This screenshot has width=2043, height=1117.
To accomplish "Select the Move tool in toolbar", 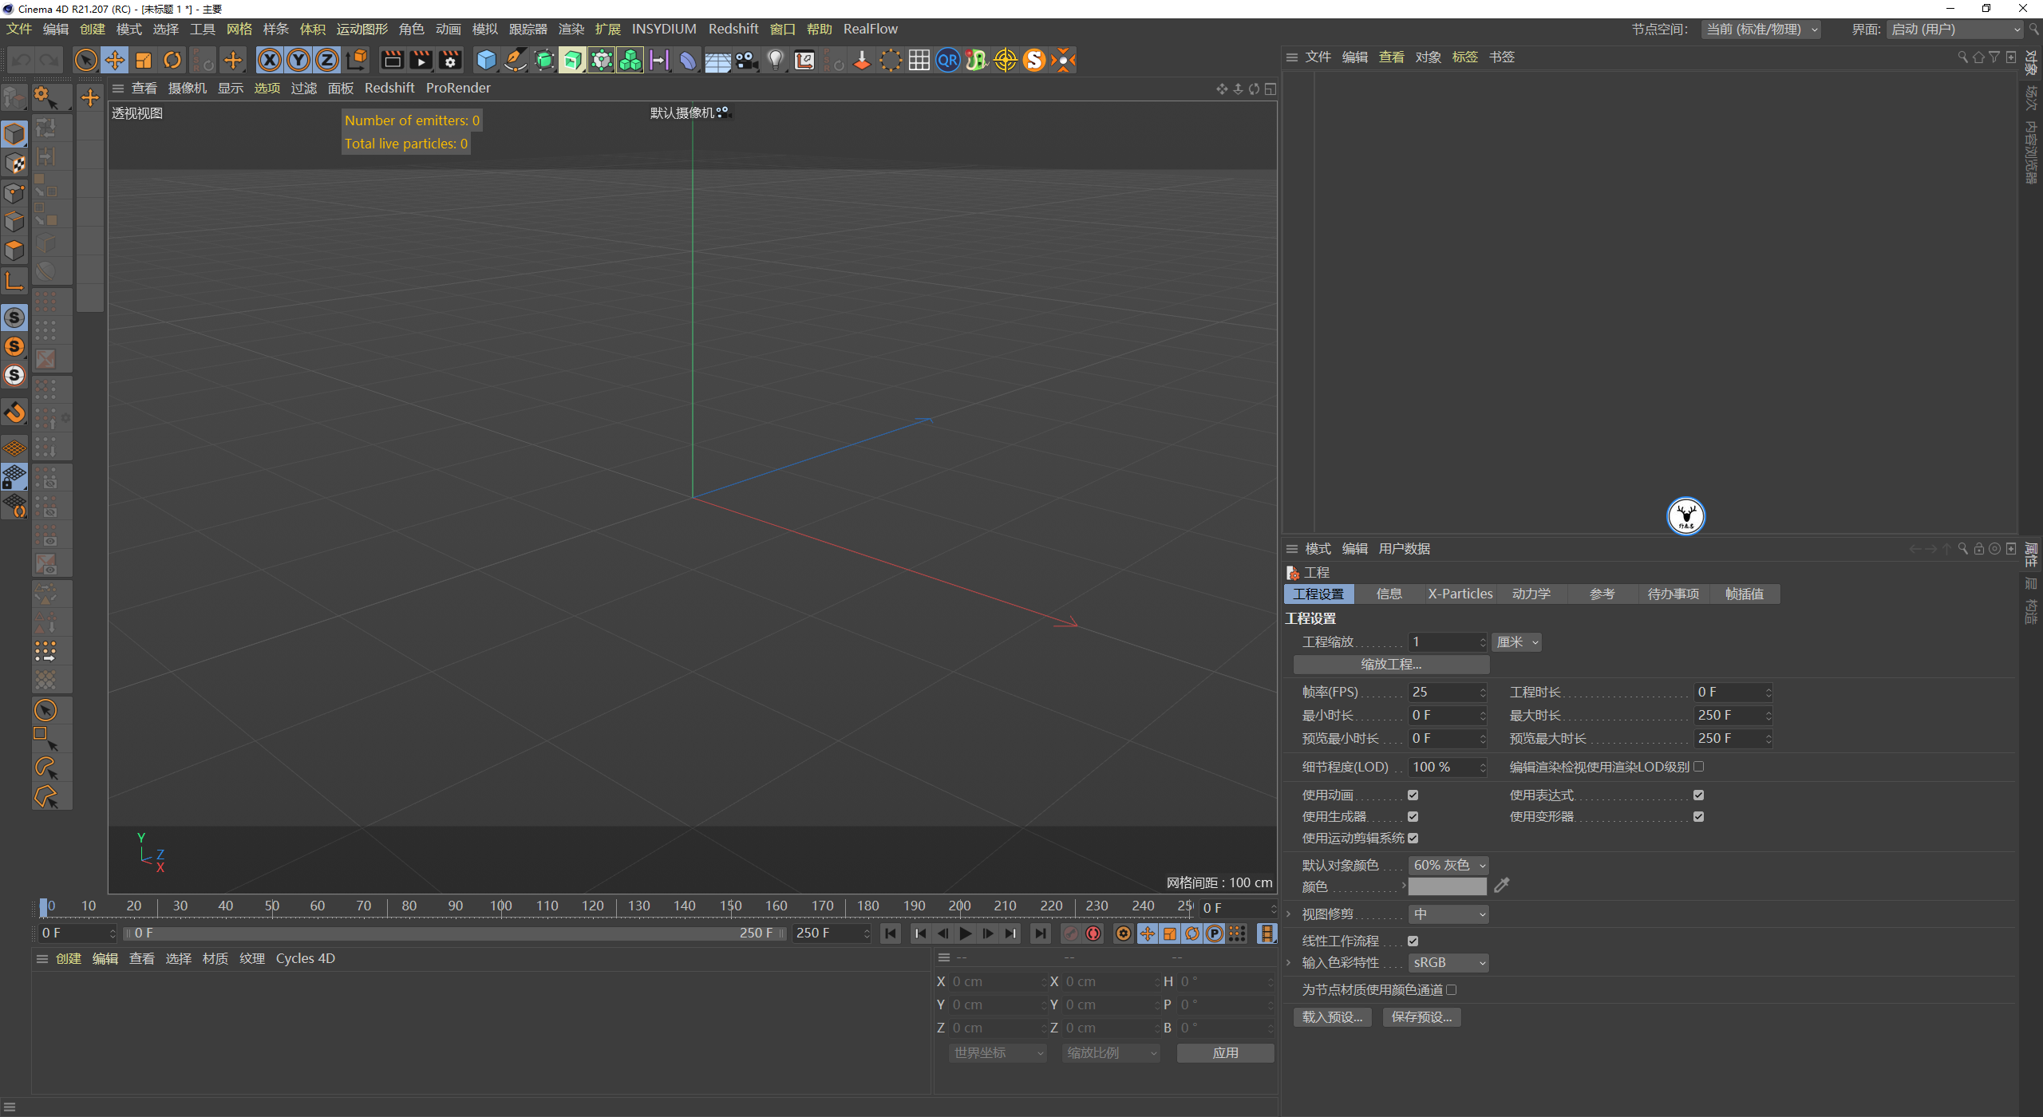I will click(x=115, y=60).
